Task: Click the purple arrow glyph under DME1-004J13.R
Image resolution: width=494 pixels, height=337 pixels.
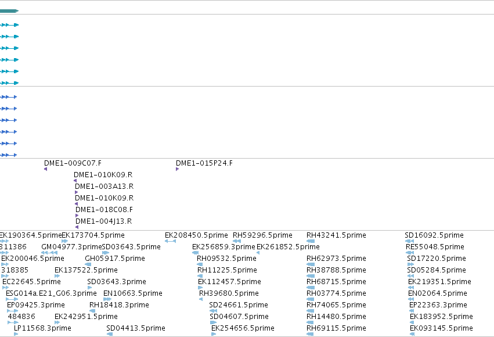Action: click(x=77, y=227)
